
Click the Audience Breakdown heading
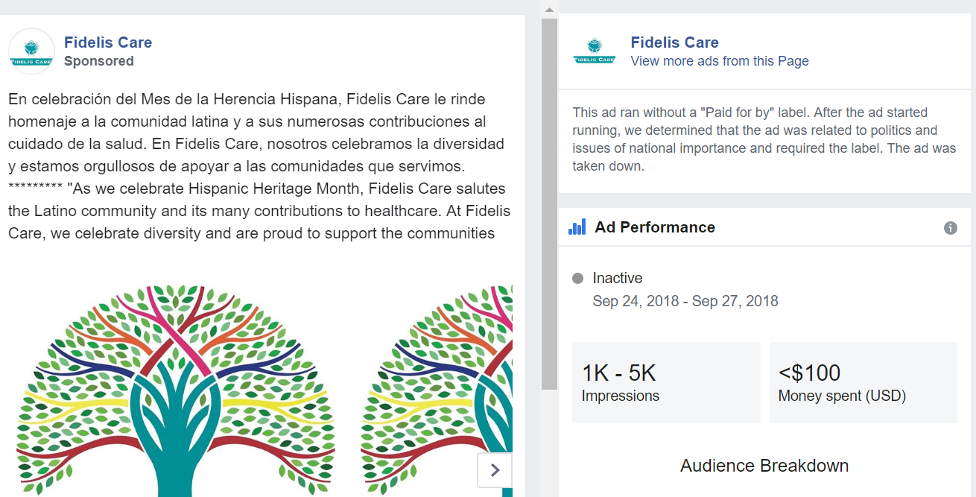[x=764, y=466]
